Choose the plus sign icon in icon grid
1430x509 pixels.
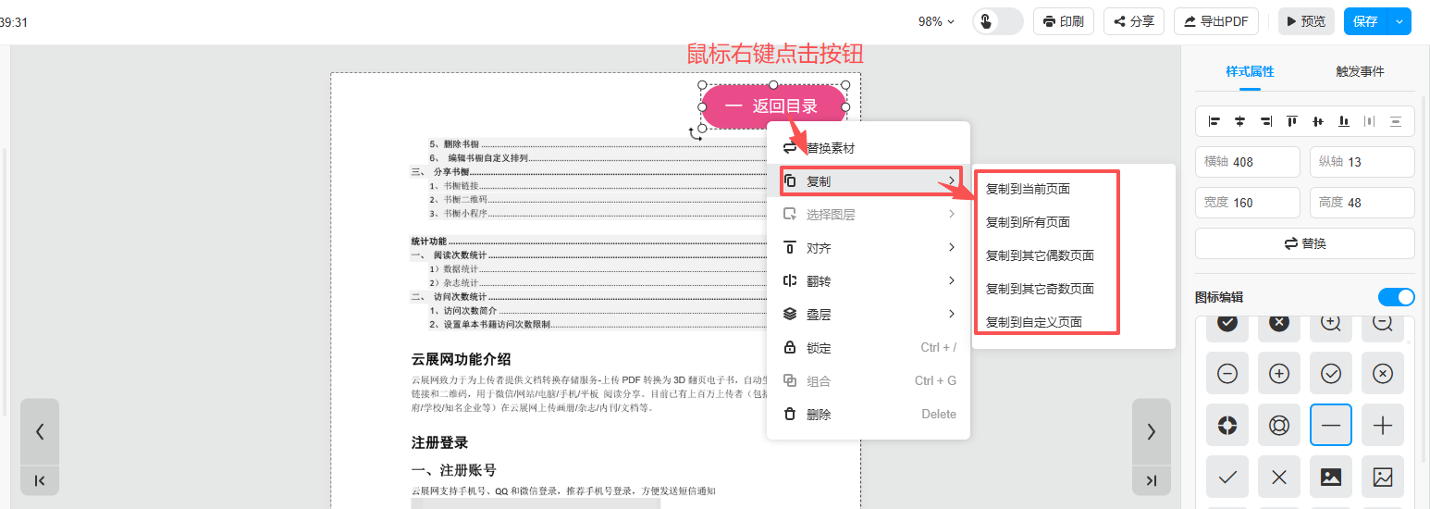[x=1383, y=426]
